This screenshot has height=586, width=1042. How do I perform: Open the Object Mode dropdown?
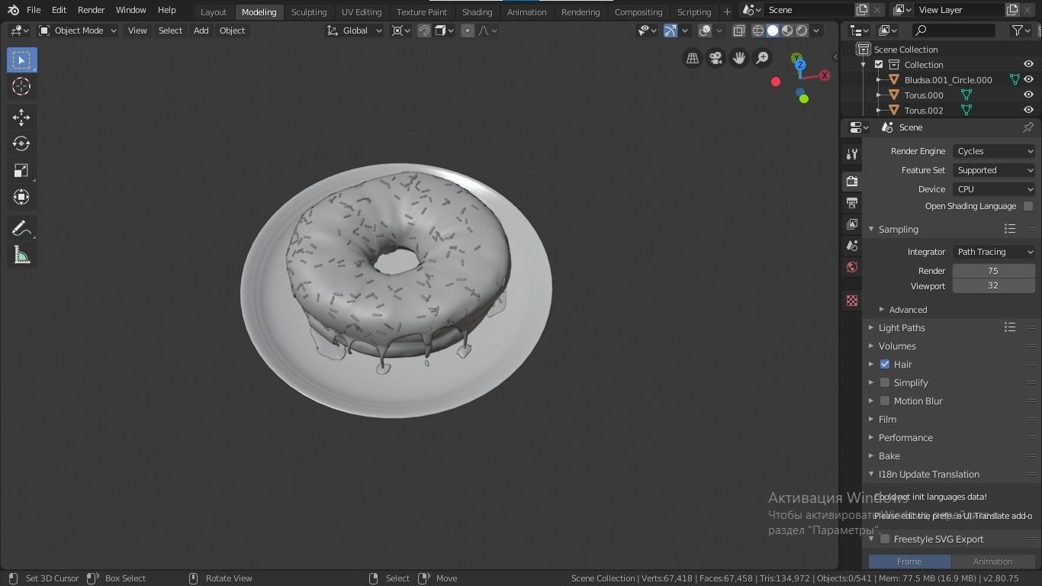78,31
